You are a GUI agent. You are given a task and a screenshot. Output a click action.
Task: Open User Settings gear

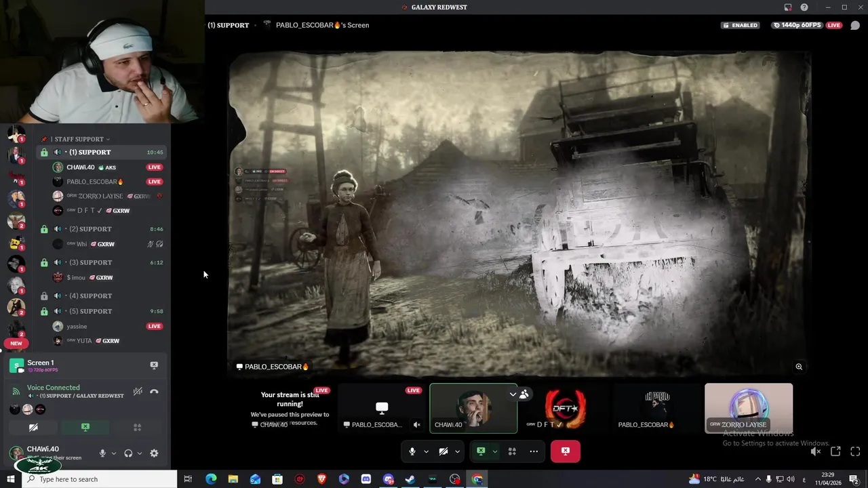click(154, 453)
